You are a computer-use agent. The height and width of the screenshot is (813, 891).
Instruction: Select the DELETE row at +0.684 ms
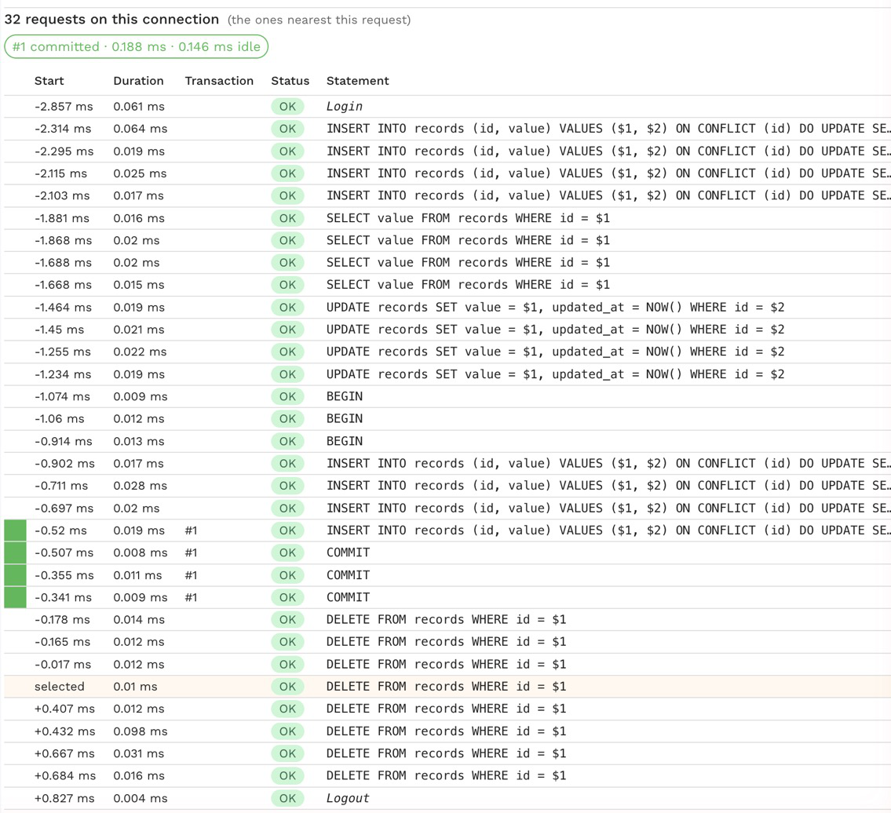(447, 776)
